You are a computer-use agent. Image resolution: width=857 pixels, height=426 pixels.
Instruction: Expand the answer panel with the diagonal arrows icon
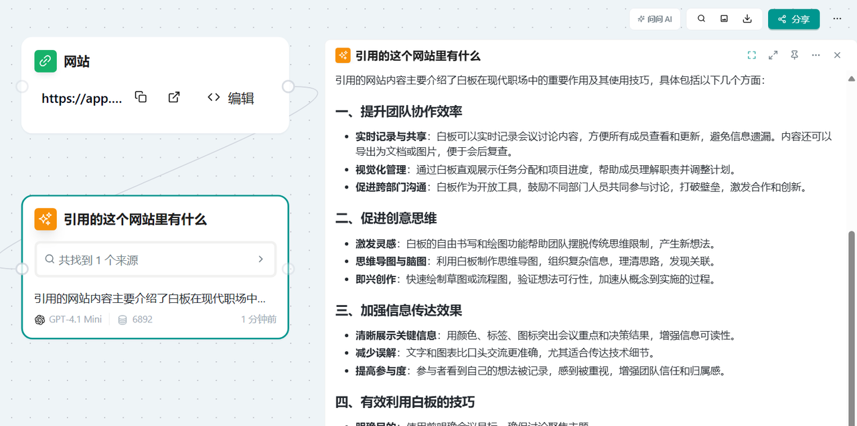tap(773, 56)
